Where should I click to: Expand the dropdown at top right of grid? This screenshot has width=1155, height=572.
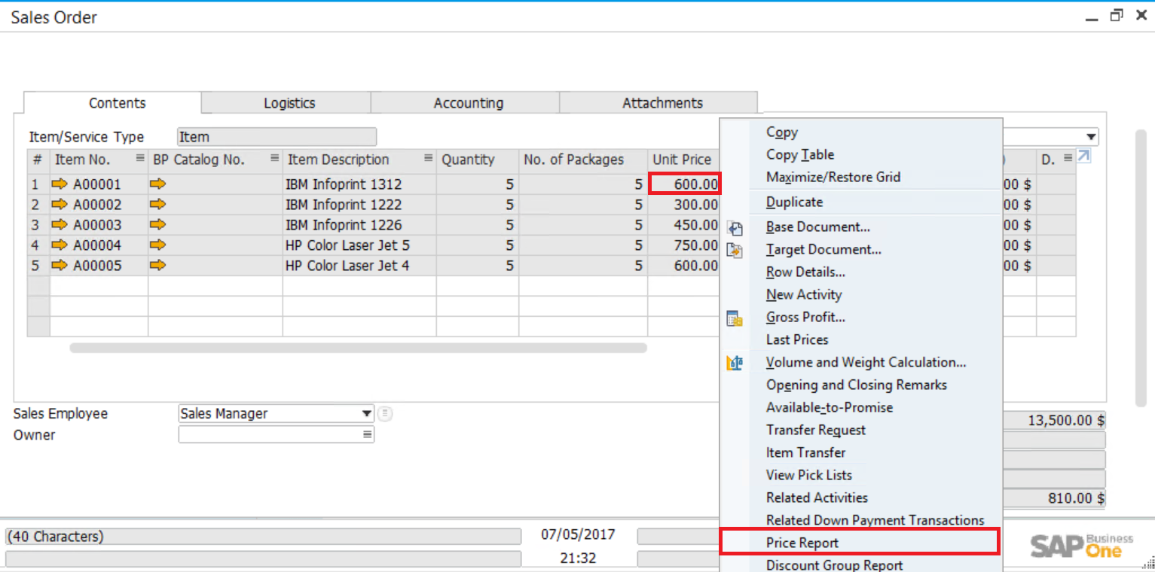pos(1090,137)
